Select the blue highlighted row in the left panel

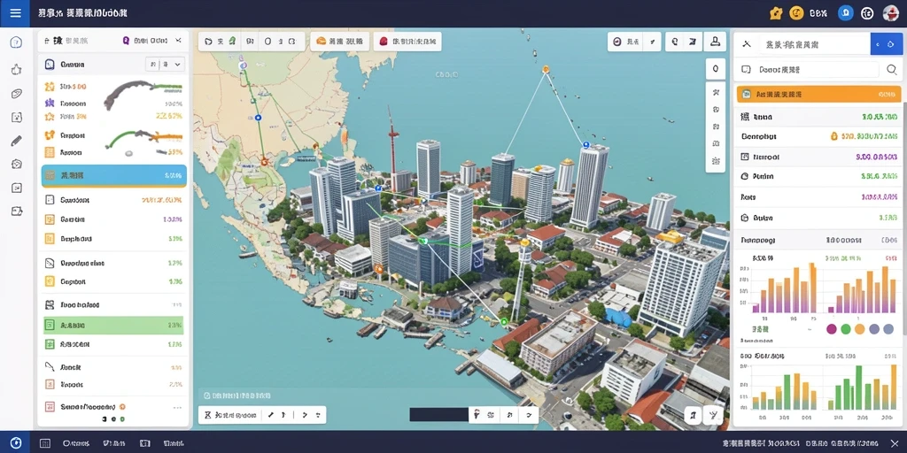click(114, 176)
